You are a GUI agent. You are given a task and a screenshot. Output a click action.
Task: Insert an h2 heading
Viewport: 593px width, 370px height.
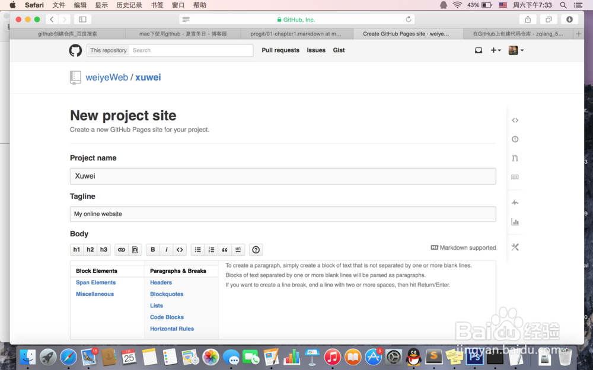point(90,250)
